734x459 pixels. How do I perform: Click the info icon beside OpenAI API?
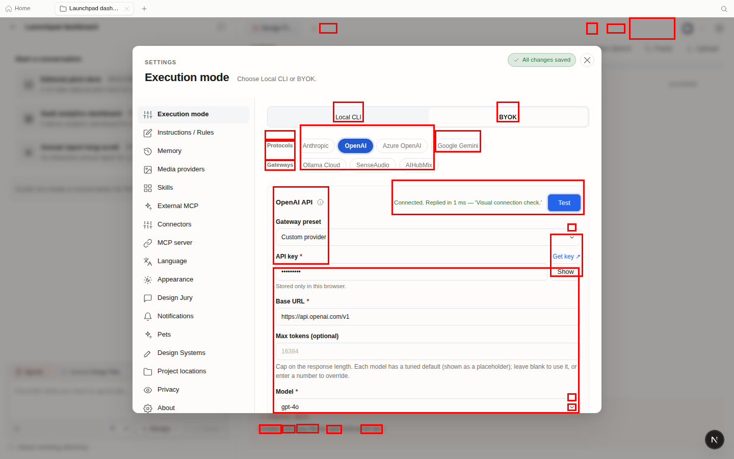point(321,202)
